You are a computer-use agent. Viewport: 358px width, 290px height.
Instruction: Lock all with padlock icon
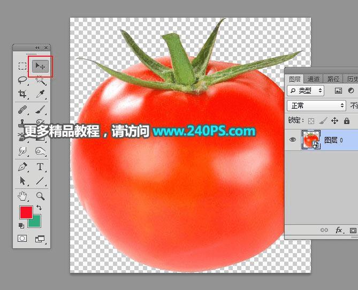347,120
